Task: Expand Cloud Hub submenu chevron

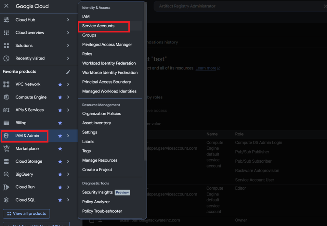Action: 68,20
